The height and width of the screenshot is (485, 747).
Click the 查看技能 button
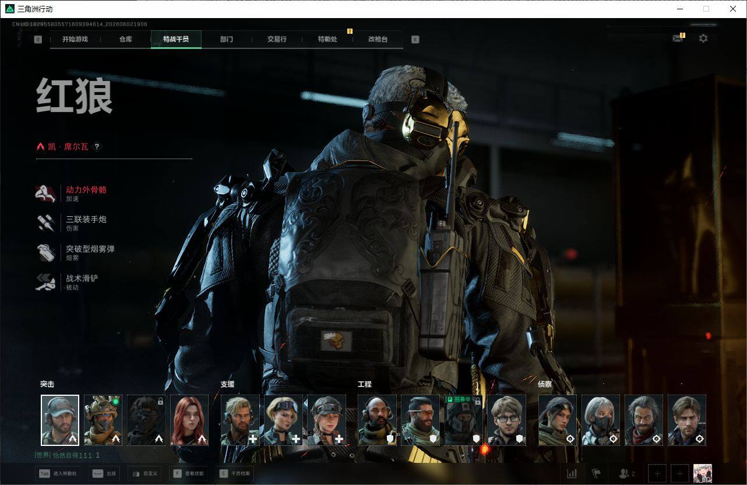pos(188,473)
